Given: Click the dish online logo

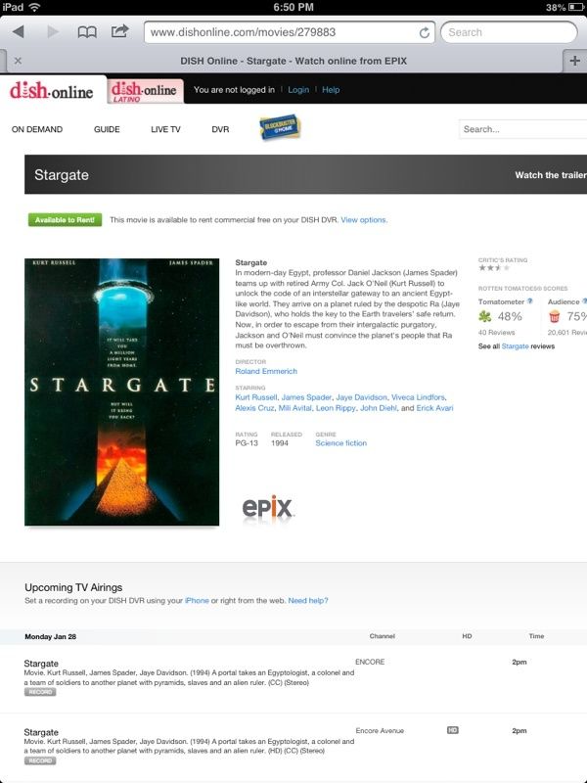Looking at the screenshot, I should coord(52,90).
